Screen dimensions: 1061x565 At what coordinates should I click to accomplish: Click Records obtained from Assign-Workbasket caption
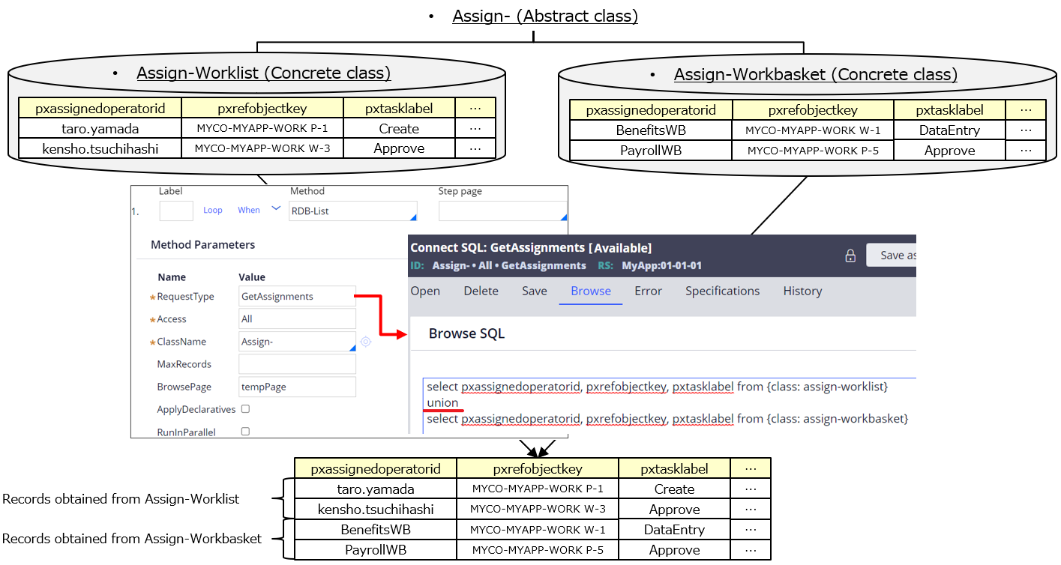click(132, 539)
